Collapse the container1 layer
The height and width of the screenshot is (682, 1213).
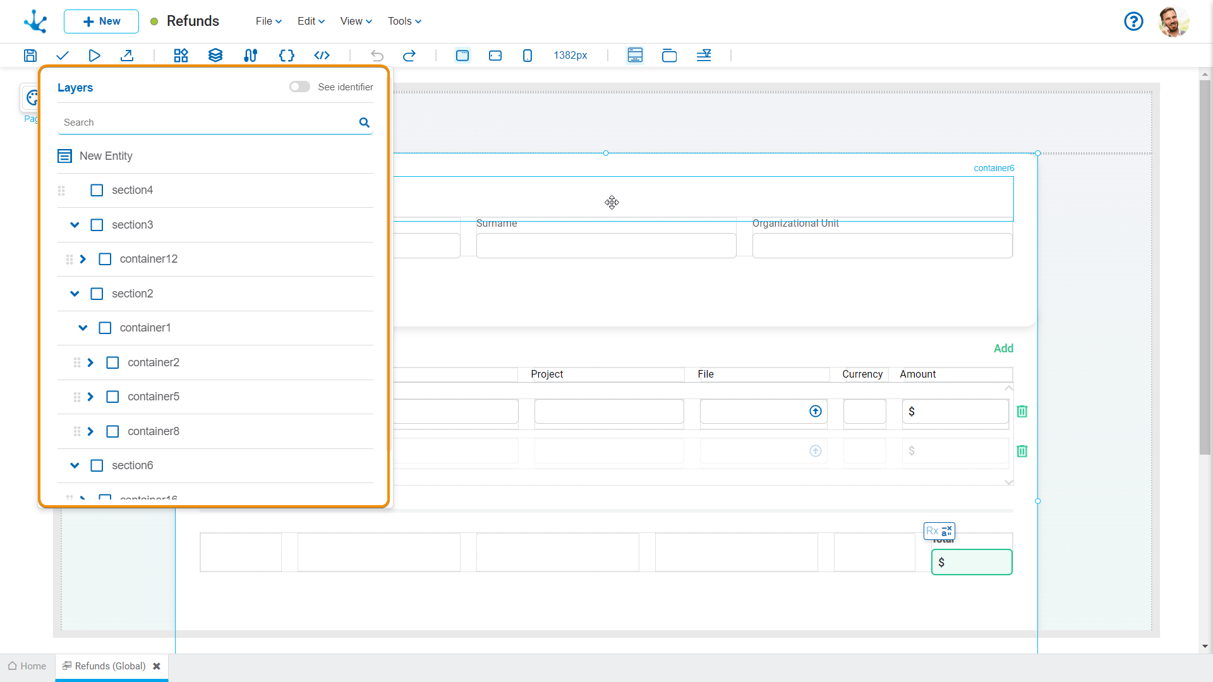pos(83,328)
